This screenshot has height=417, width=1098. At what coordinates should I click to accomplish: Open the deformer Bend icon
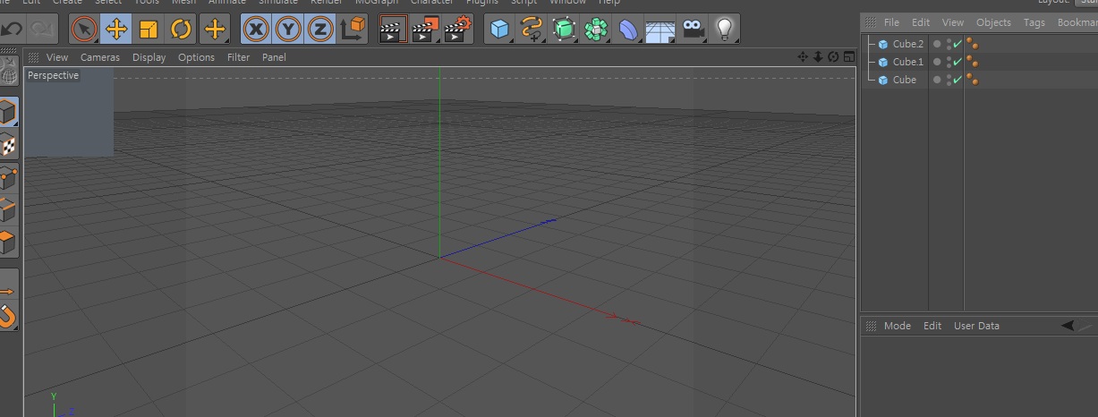[x=628, y=29]
